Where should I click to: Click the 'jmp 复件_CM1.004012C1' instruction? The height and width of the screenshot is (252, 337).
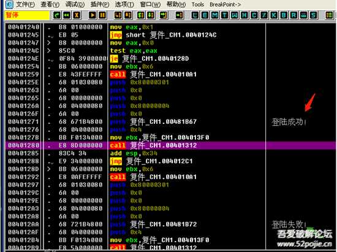(x=151, y=161)
